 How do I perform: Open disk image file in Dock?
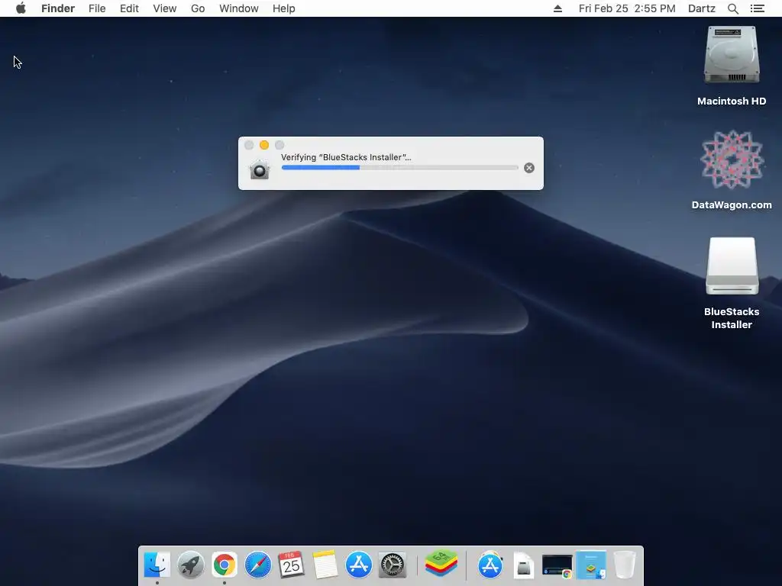[x=524, y=565]
